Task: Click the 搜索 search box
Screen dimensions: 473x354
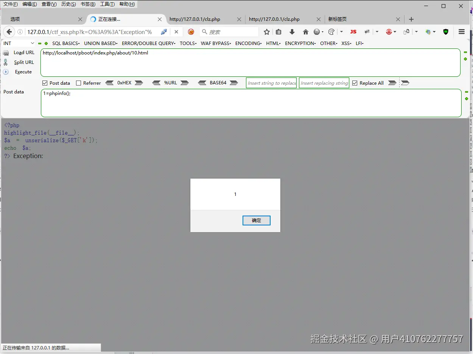Action: click(x=229, y=32)
